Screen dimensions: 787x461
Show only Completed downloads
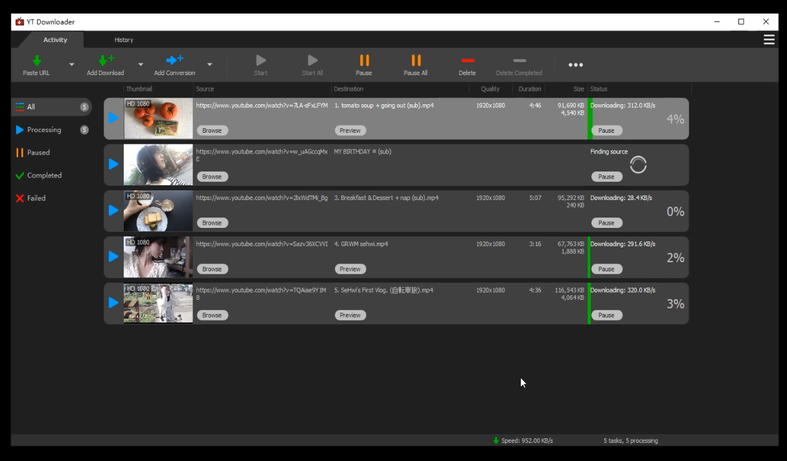(44, 175)
